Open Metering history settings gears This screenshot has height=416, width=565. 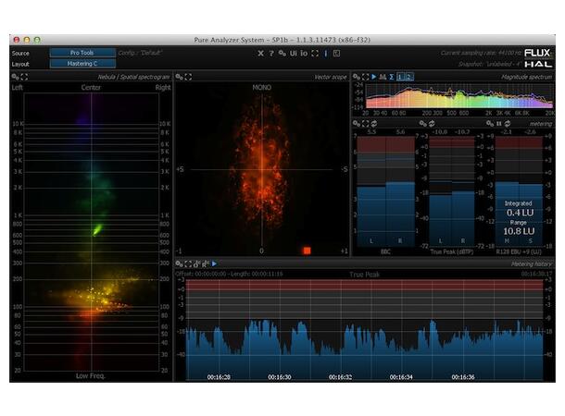click(x=179, y=263)
